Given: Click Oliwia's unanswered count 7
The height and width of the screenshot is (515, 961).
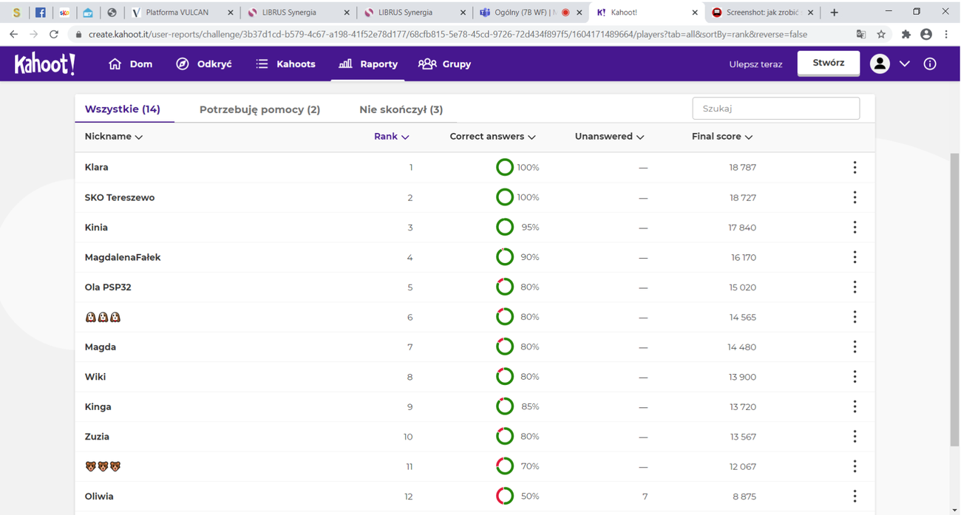Looking at the screenshot, I should click(x=645, y=497).
